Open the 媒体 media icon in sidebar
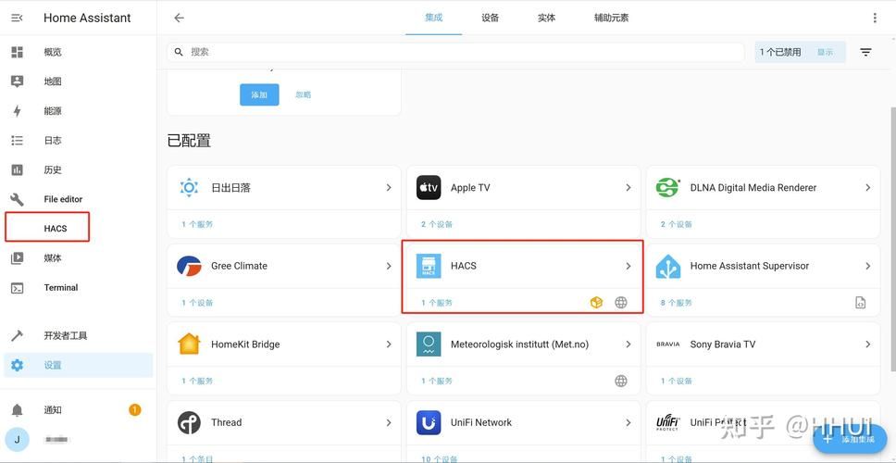Screen dimensions: 896x463 pyautogui.click(x=18, y=258)
